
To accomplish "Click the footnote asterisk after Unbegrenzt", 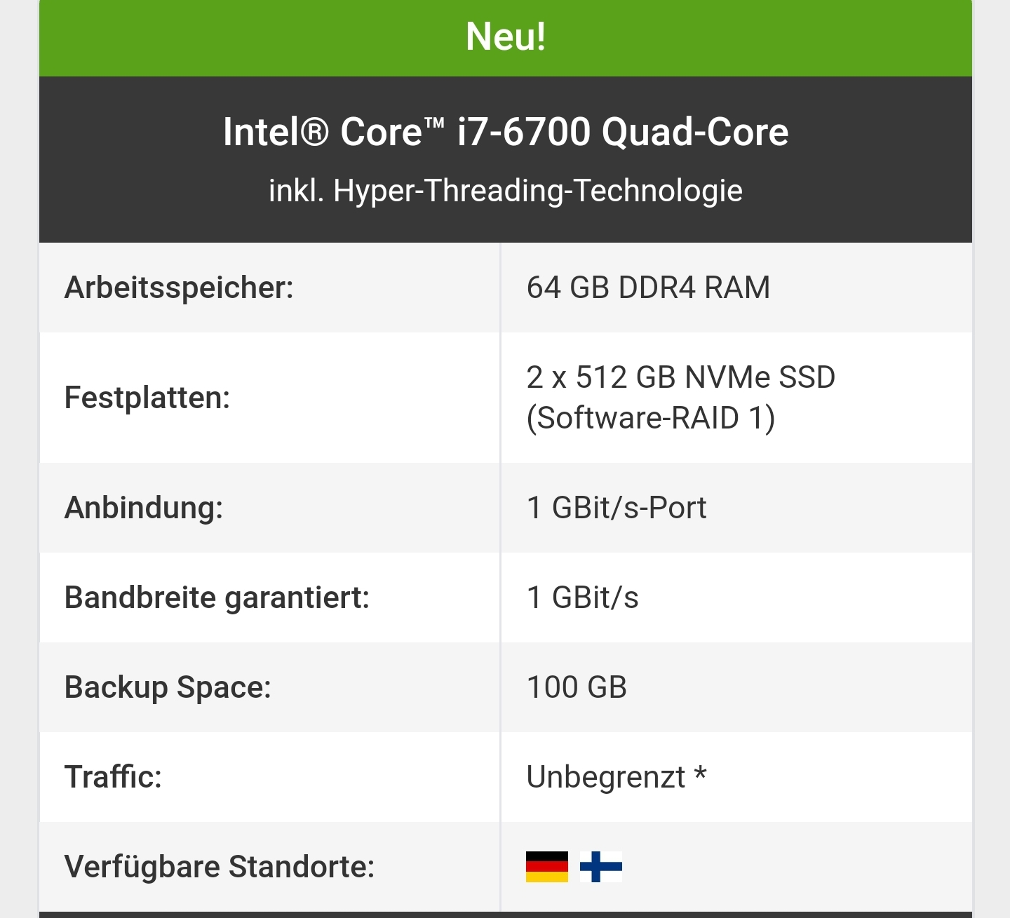I will (700, 774).
